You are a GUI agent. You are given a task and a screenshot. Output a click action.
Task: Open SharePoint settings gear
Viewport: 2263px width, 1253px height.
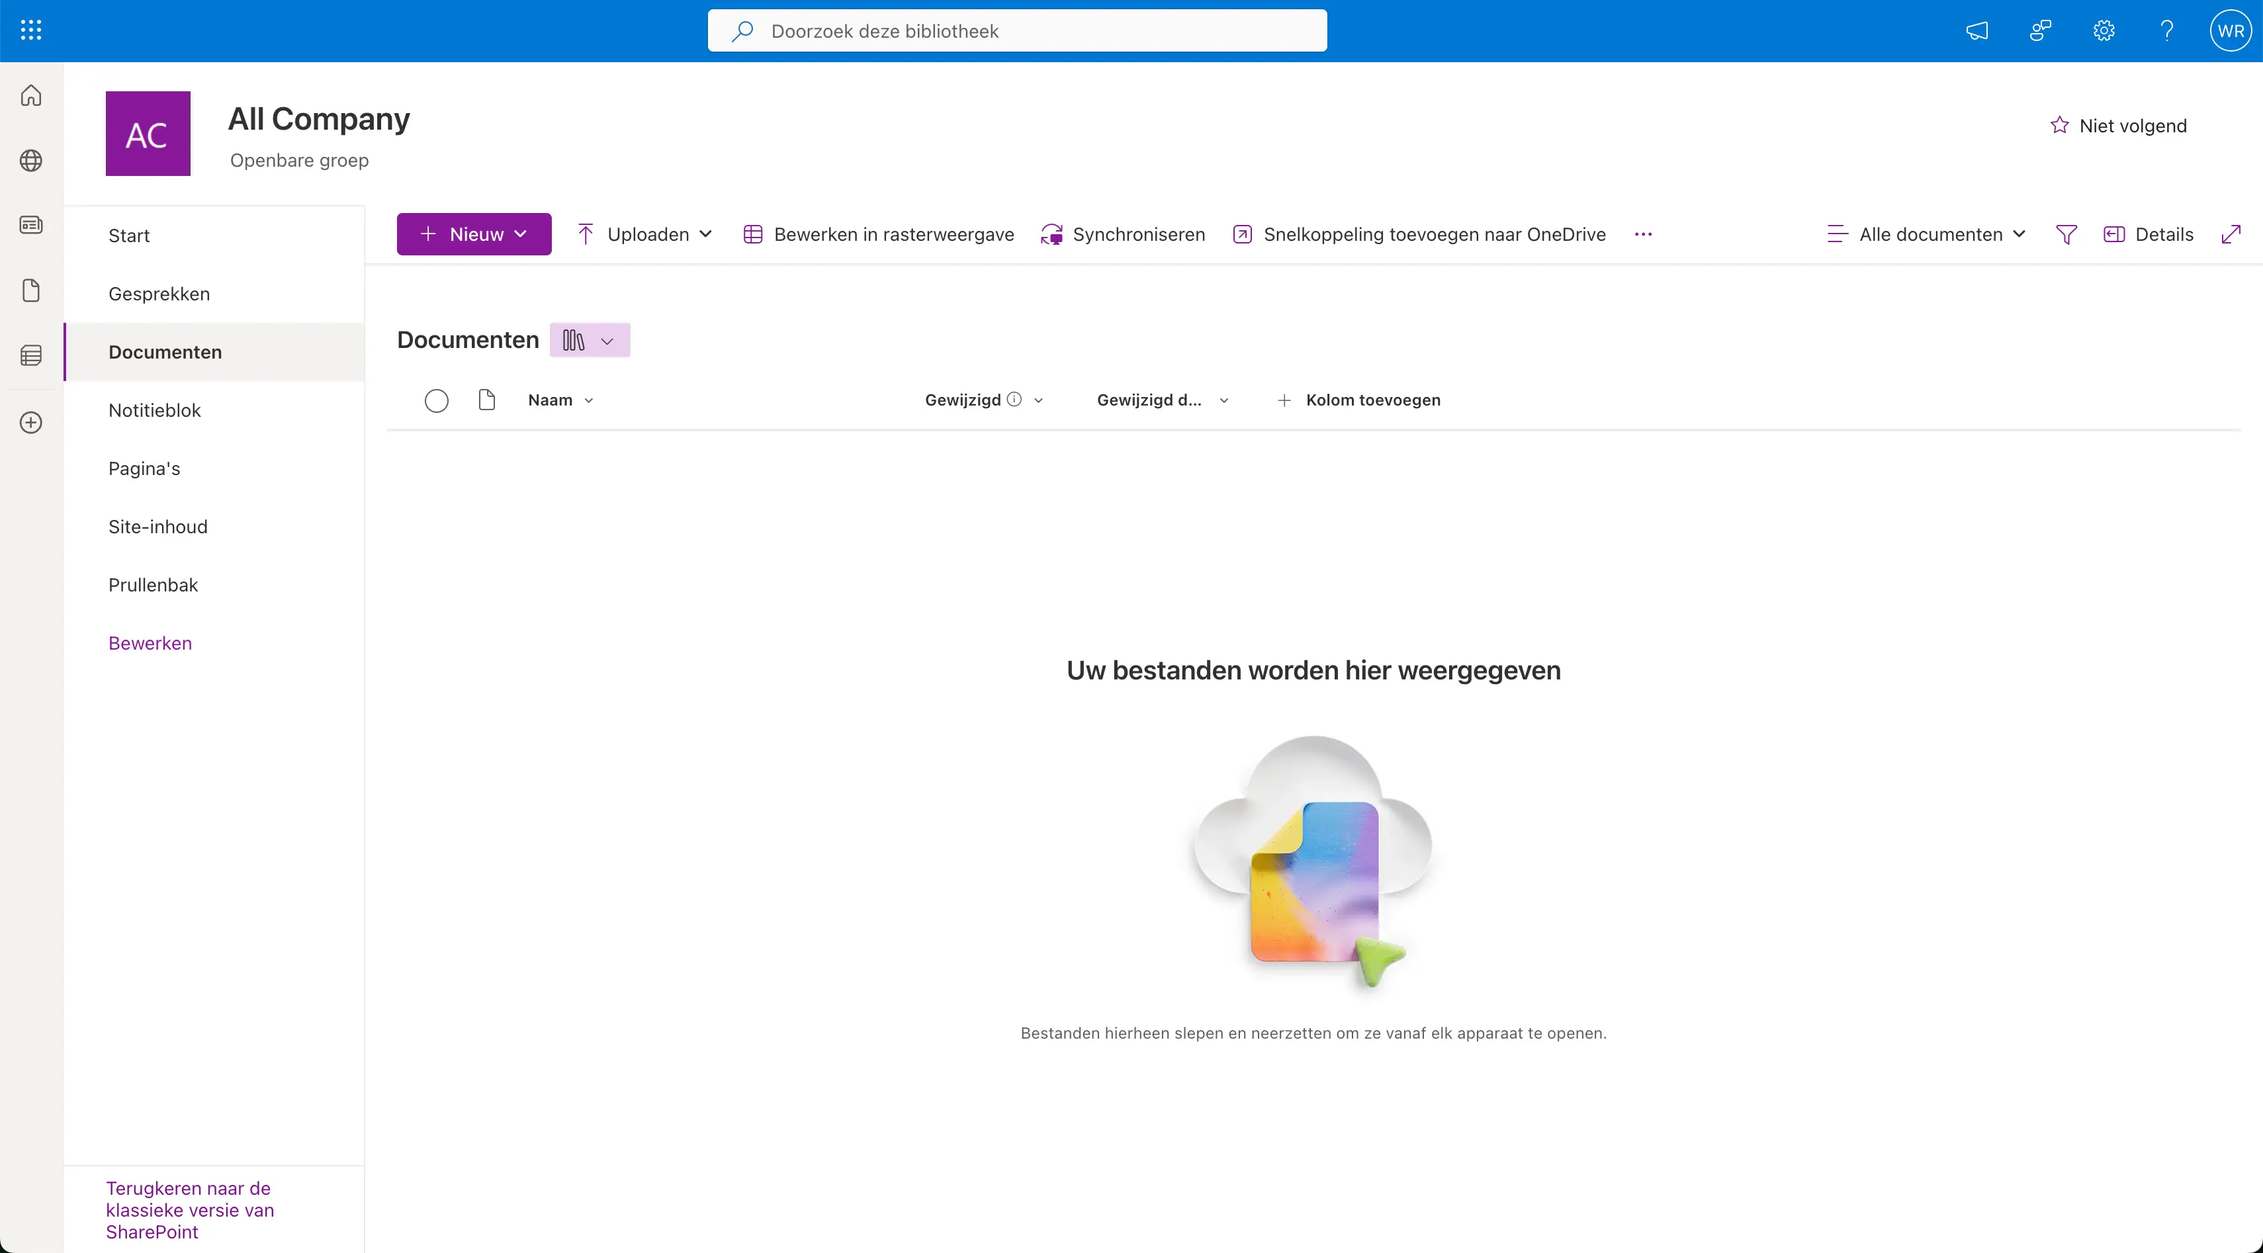(2103, 30)
